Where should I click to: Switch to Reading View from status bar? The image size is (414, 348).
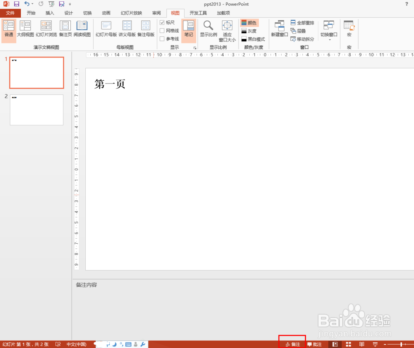coord(361,344)
